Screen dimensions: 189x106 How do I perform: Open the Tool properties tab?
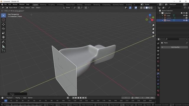158,43
